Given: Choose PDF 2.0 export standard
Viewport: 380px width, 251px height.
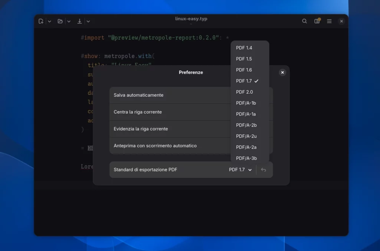Looking at the screenshot, I should [x=250, y=92].
